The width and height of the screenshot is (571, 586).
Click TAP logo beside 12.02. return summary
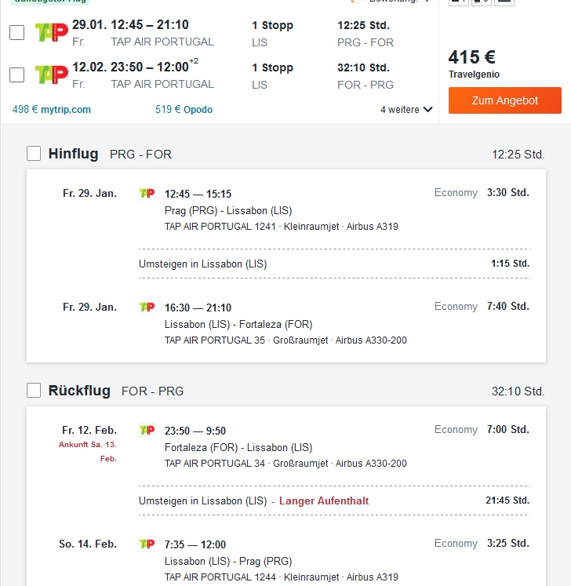(x=52, y=75)
